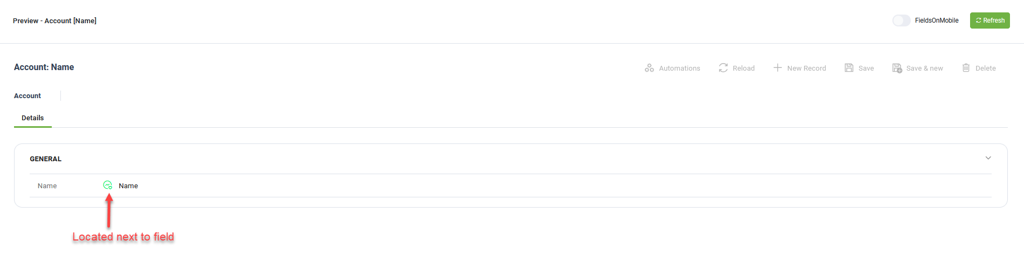Click the New Record text label
This screenshot has width=1024, height=261.
coord(807,68)
